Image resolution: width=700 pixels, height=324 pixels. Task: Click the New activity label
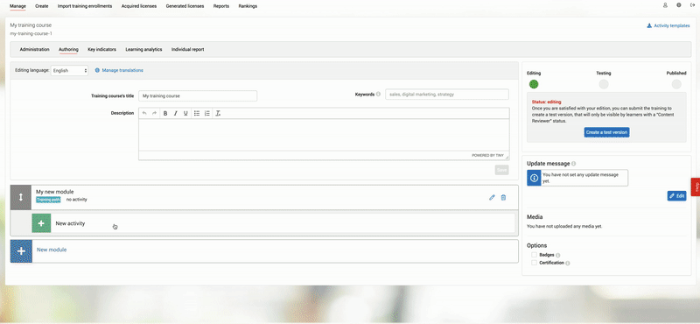click(70, 223)
